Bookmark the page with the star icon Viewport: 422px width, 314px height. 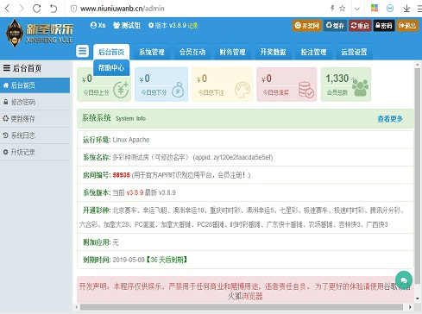342,8
